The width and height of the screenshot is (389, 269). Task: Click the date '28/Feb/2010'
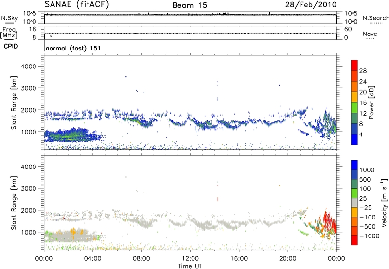point(311,4)
